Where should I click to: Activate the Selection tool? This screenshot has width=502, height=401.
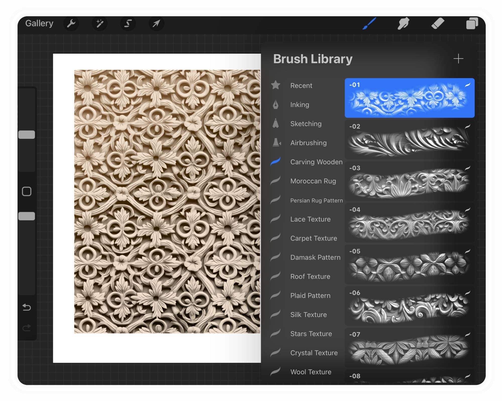click(x=128, y=23)
